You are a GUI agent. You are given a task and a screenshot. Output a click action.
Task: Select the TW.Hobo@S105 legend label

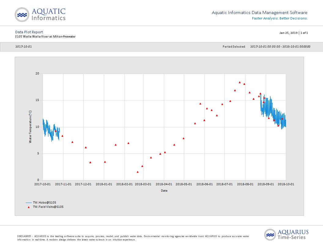pos(44,203)
